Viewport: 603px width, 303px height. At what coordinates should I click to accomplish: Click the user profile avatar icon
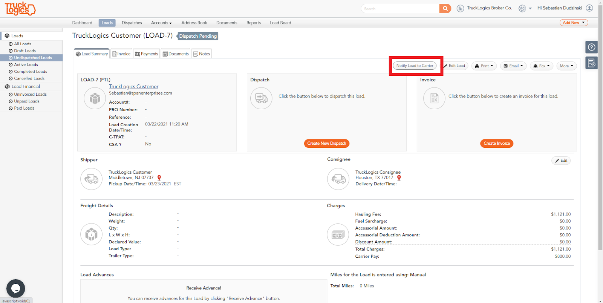click(x=589, y=8)
